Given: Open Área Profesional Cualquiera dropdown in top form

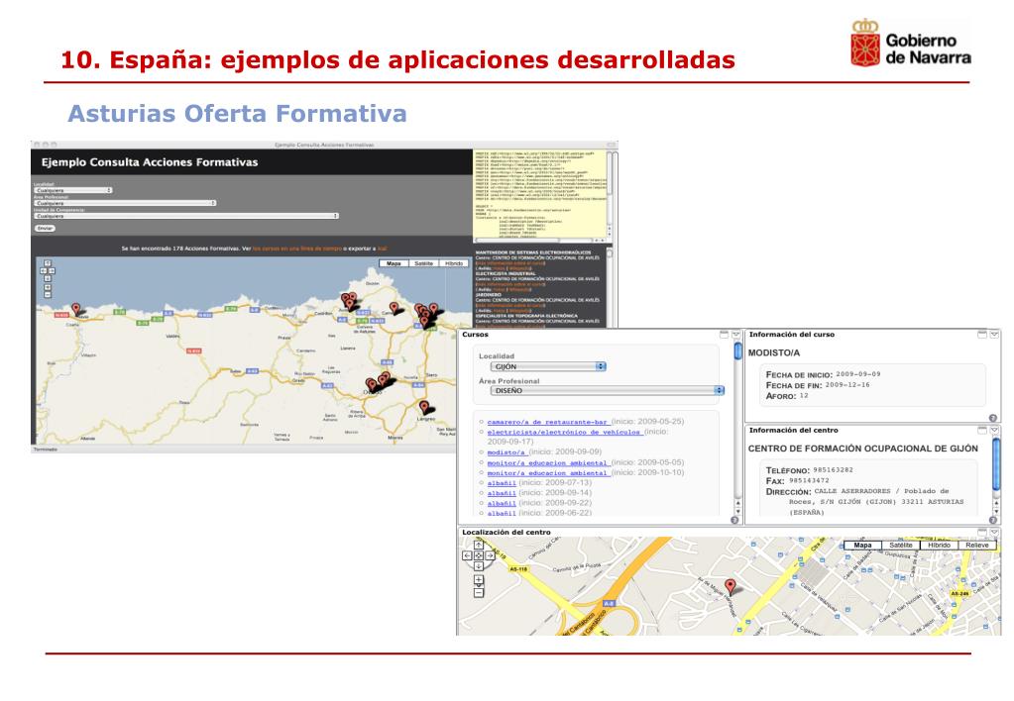Looking at the screenshot, I should [x=126, y=203].
